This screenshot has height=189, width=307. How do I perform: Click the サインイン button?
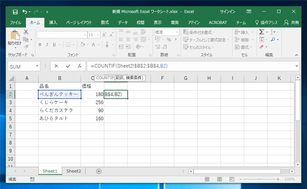227,12
